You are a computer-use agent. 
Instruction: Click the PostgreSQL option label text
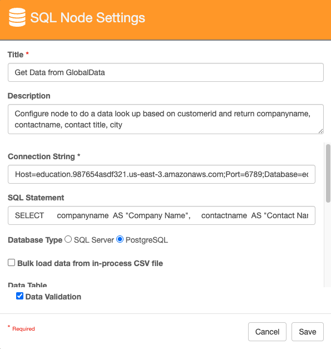pos(147,240)
